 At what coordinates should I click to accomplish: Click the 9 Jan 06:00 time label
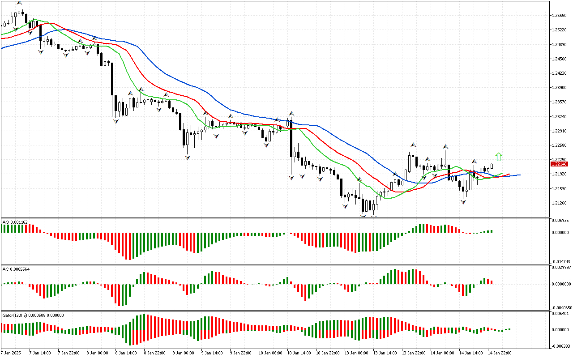(184, 353)
